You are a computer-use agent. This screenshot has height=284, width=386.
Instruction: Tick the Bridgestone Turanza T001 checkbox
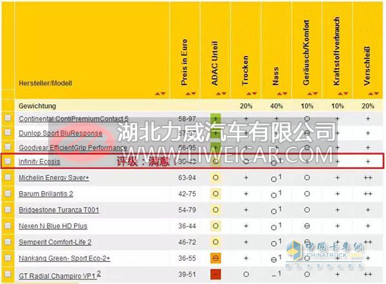[8, 209]
